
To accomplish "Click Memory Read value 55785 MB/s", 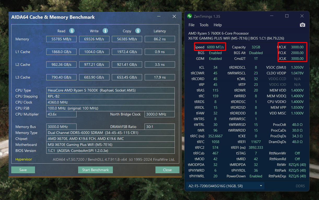I will tap(61, 39).
